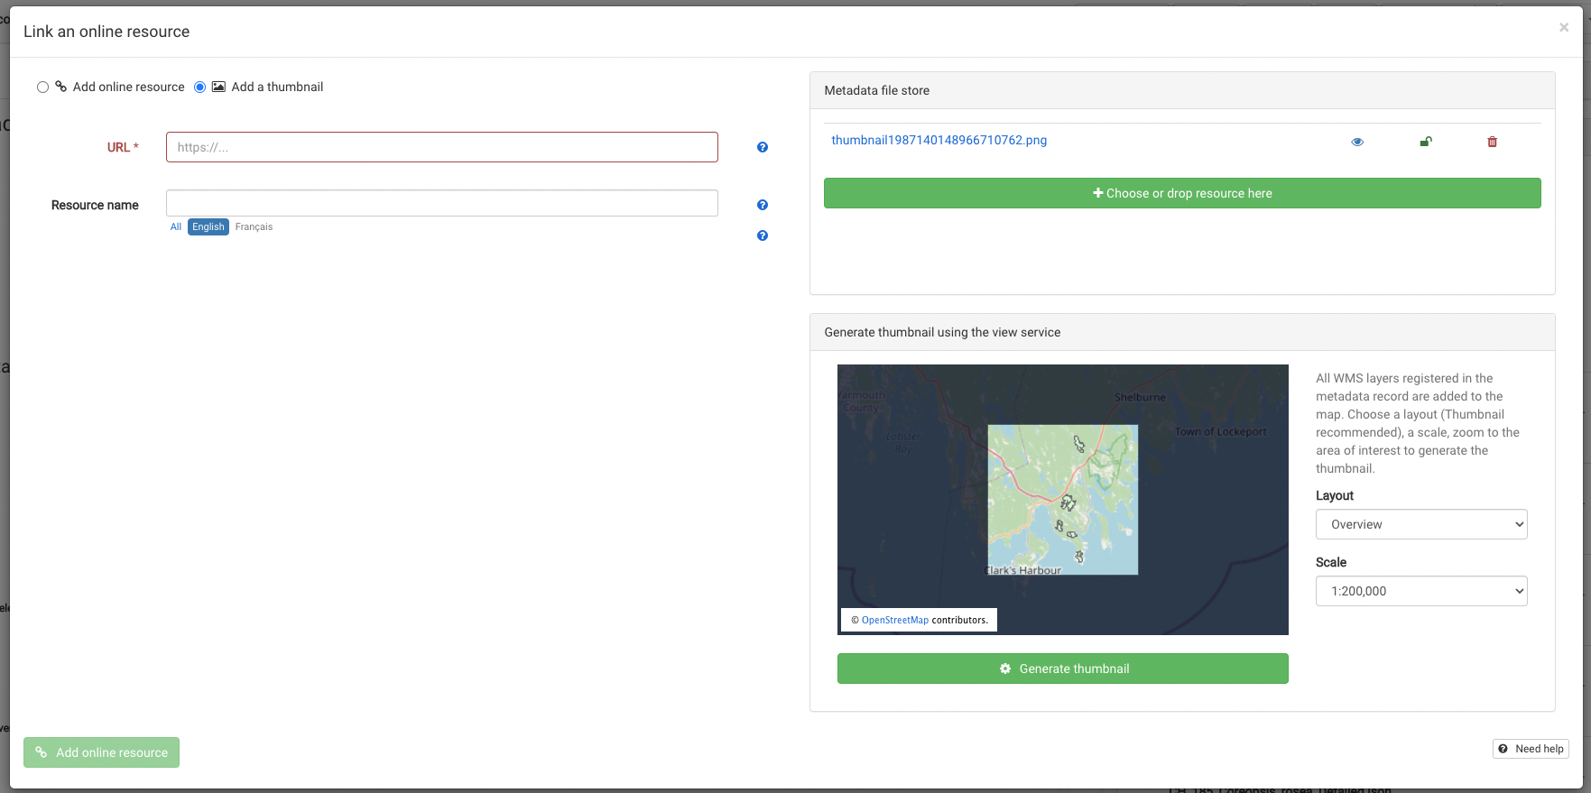Click the Metadata file store heading
1591x793 pixels.
[x=877, y=90]
